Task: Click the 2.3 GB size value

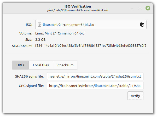Action: pos(40,40)
